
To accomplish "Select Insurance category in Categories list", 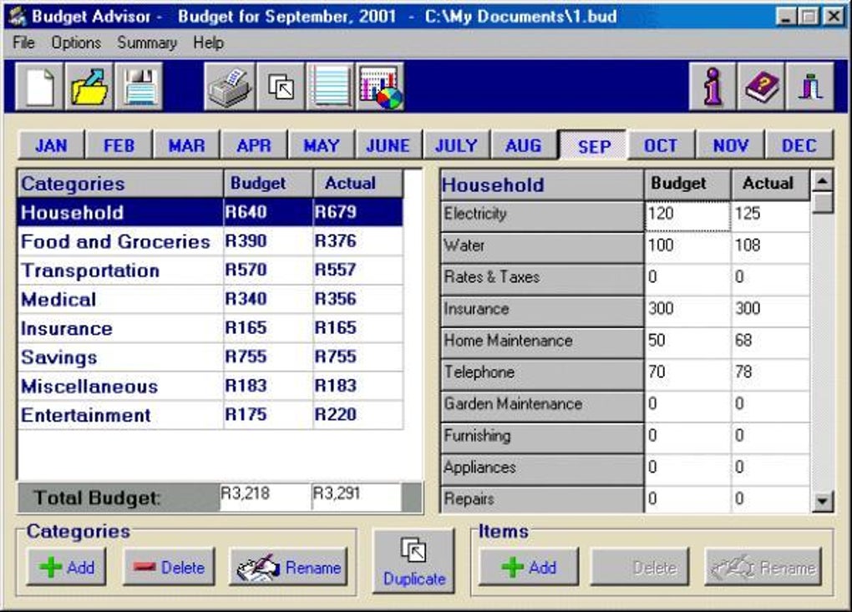I will point(210,328).
